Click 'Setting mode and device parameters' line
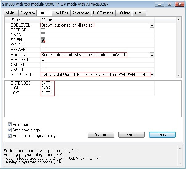This screenshot has width=186, height=169. tap(41, 151)
